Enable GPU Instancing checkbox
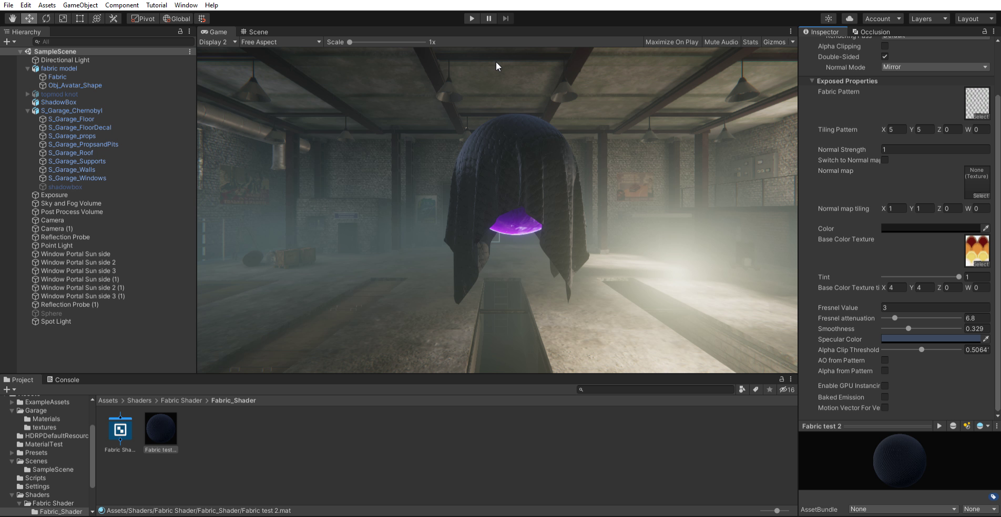1001x517 pixels. point(885,385)
